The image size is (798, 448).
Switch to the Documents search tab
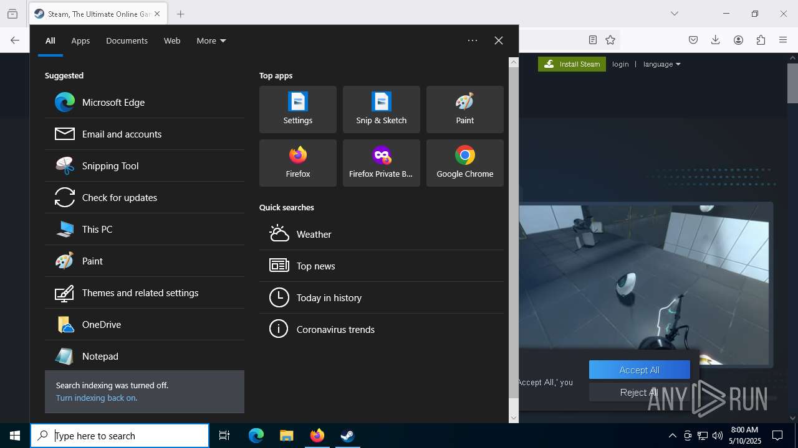tap(127, 40)
